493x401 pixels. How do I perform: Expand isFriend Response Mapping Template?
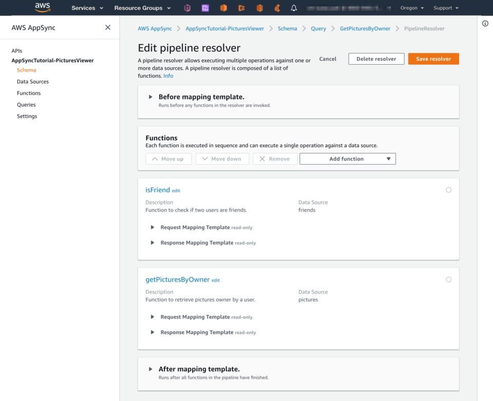point(153,243)
